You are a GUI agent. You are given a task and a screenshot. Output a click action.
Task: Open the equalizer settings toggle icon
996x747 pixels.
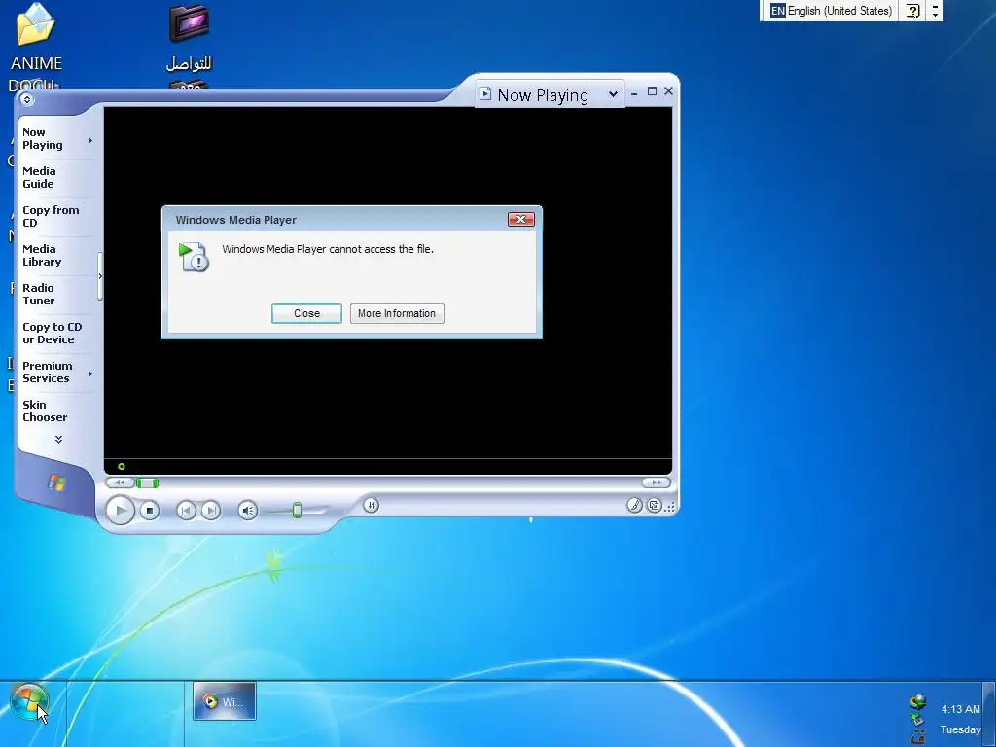(371, 505)
